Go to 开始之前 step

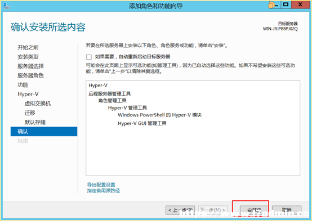point(28,47)
